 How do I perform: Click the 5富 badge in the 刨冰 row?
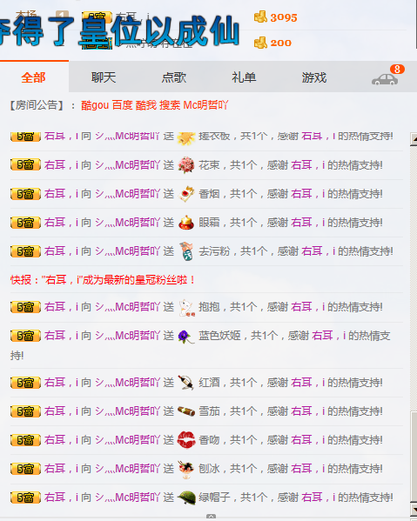25,469
